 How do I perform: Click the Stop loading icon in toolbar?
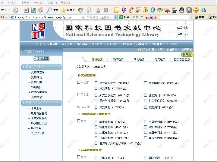[26, 10]
